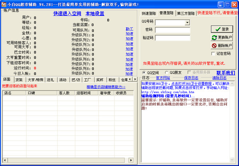Image resolution: width=239 pixels, height=166 pixels.
Task: Click the 精确显示店铺销售能力 link
Action: [106, 87]
